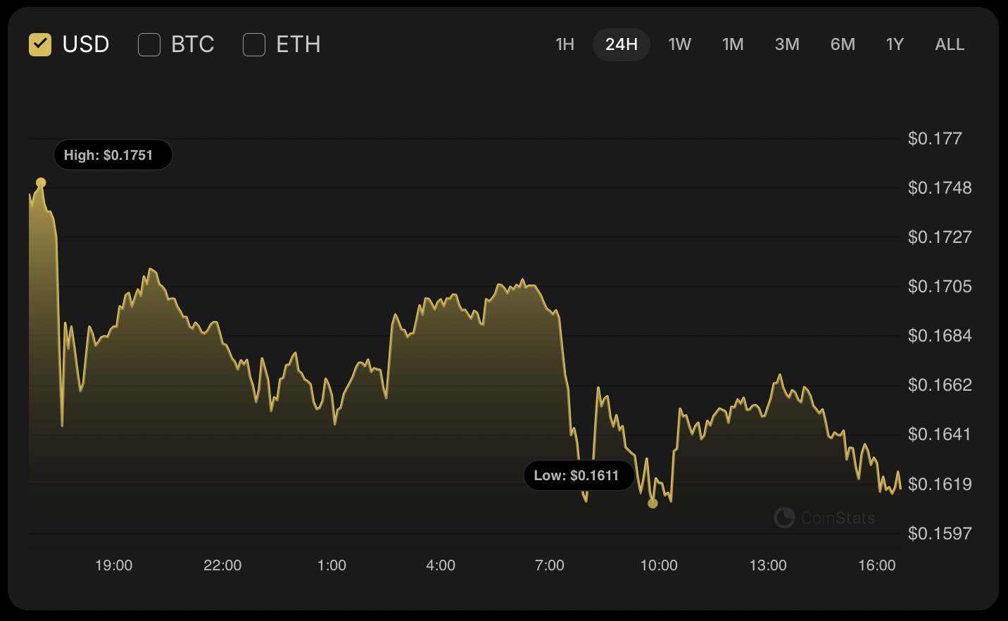Open the 1M chart view
This screenshot has height=621, width=1008.
tap(733, 44)
